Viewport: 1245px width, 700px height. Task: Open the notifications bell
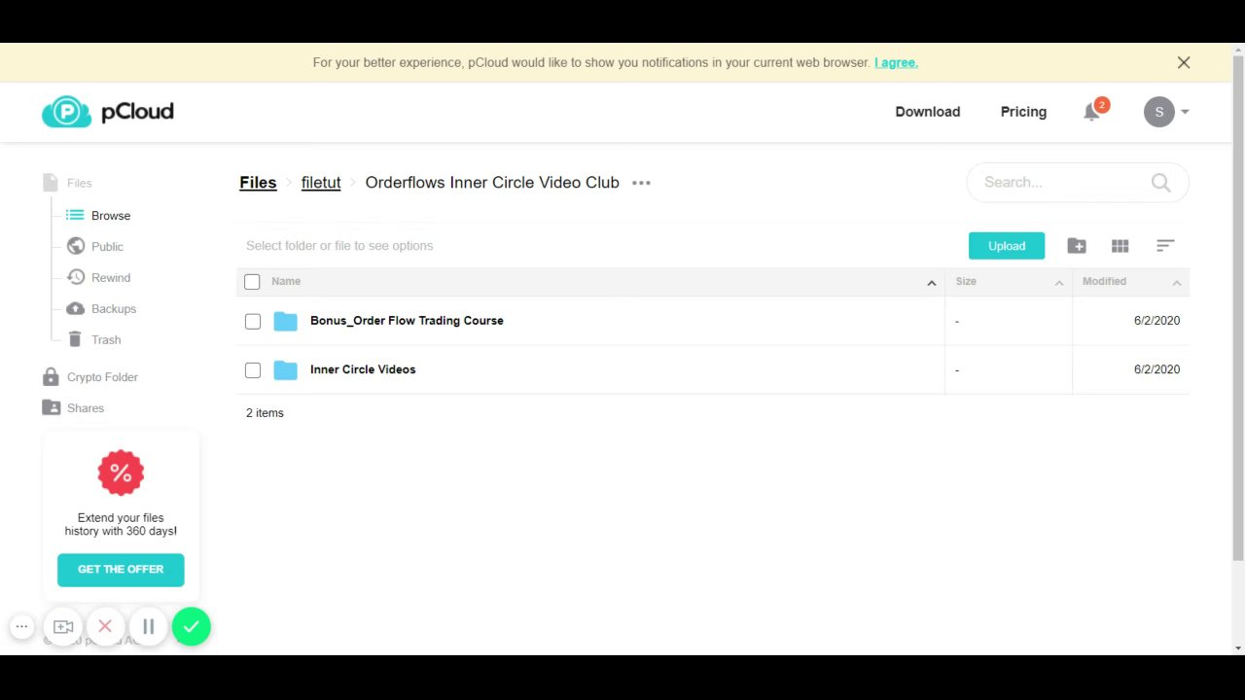[1092, 112]
